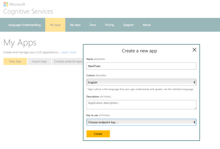This screenshot has height=149, width=220.
Task: Open the Support menu item
Action: click(x=128, y=25)
